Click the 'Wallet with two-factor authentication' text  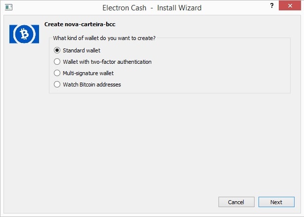107,62
